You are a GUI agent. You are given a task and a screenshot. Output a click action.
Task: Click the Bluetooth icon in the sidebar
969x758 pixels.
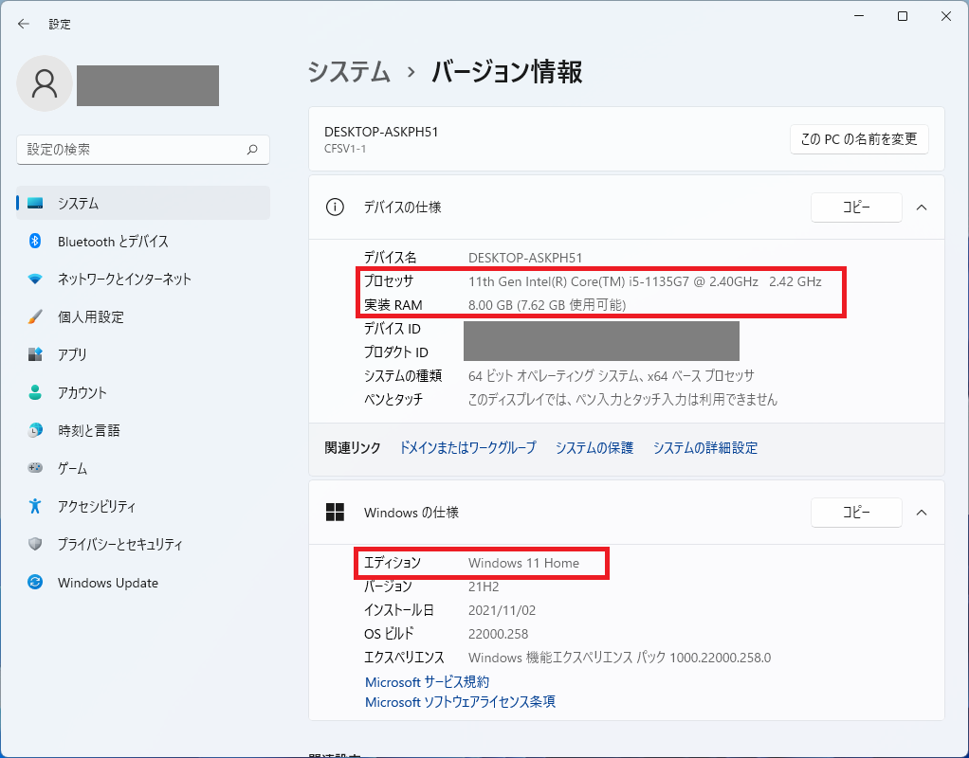click(x=35, y=242)
